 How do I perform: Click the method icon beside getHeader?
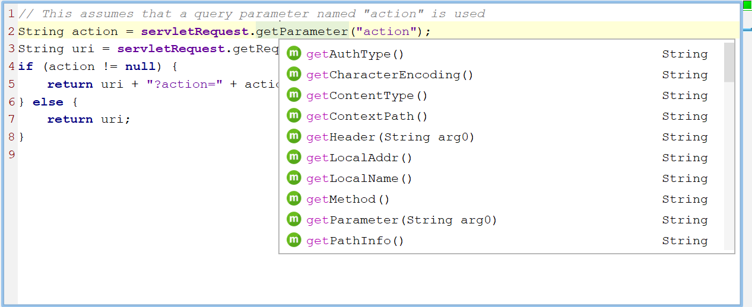point(294,137)
